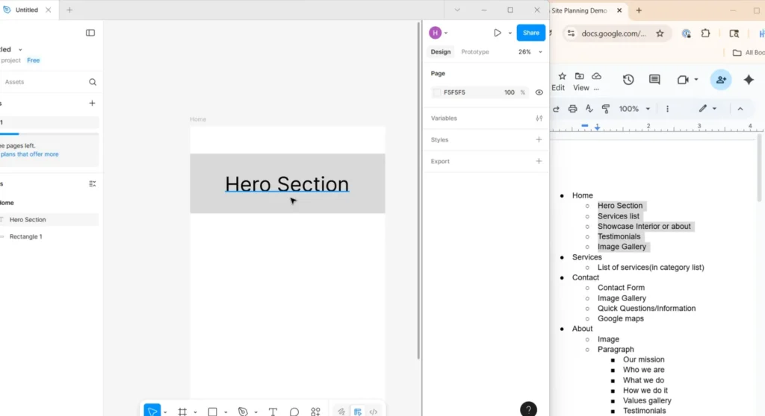This screenshot has width=765, height=416.
Task: Select the Hero Section layer
Action: coord(28,220)
